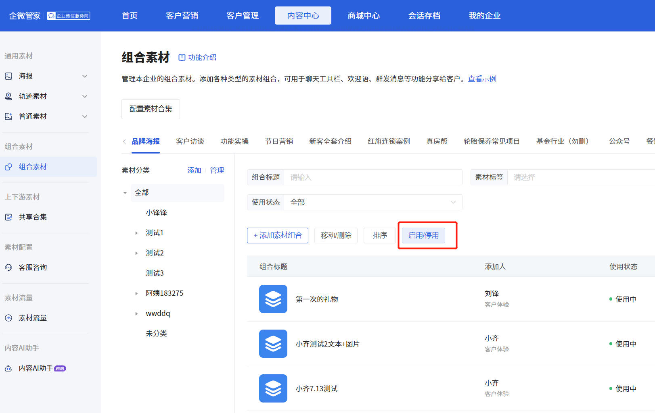
Task: Click the 功能介绍 book icon
Action: (182, 58)
